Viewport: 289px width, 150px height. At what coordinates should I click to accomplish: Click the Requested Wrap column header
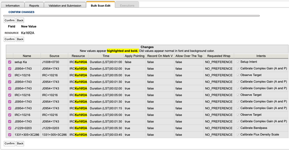coord(219,56)
